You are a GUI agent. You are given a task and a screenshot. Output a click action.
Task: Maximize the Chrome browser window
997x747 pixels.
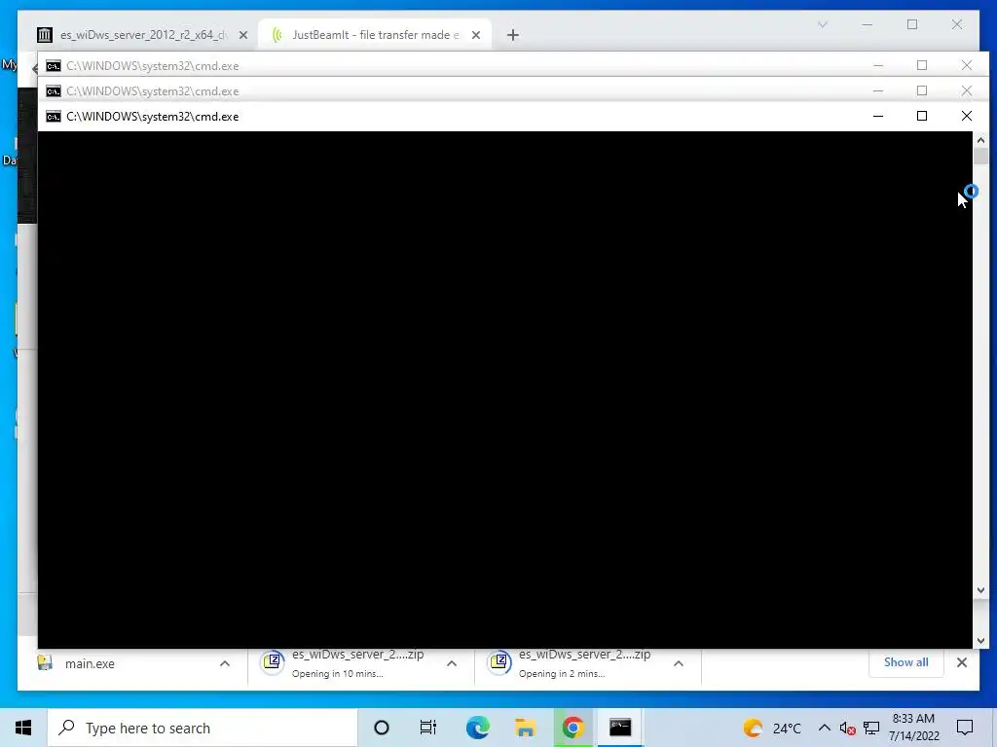tap(912, 24)
